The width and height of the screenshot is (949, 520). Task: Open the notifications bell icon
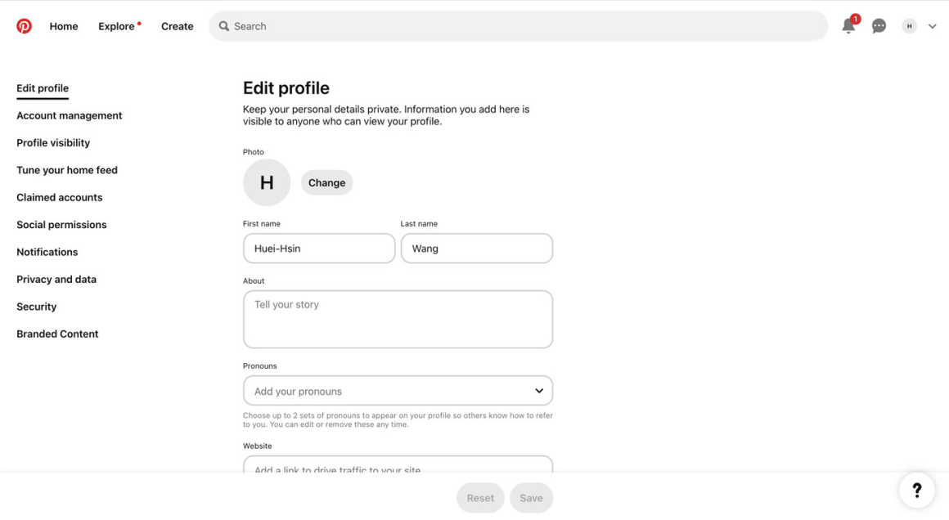(x=848, y=26)
